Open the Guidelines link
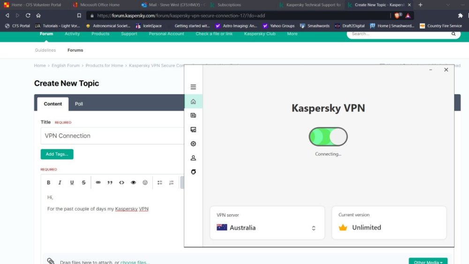 click(45, 50)
